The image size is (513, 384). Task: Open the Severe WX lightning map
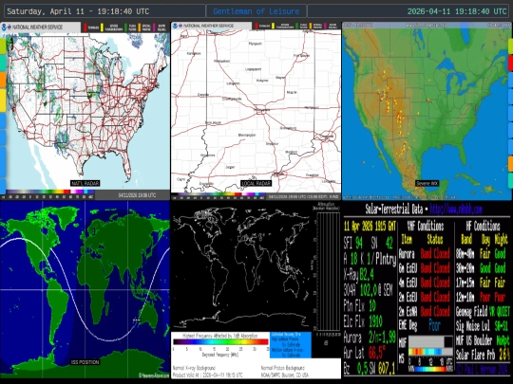pyautogui.click(x=427, y=111)
